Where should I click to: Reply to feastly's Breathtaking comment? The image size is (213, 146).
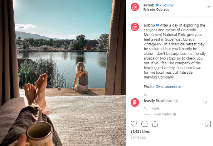[x=155, y=108]
